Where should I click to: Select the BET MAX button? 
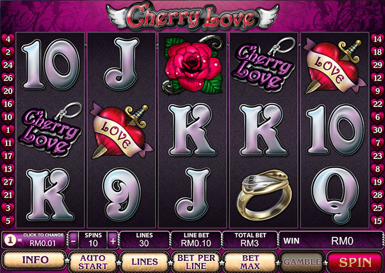(250, 262)
